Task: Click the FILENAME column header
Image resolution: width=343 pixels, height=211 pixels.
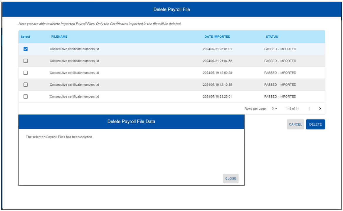Action: 59,37
